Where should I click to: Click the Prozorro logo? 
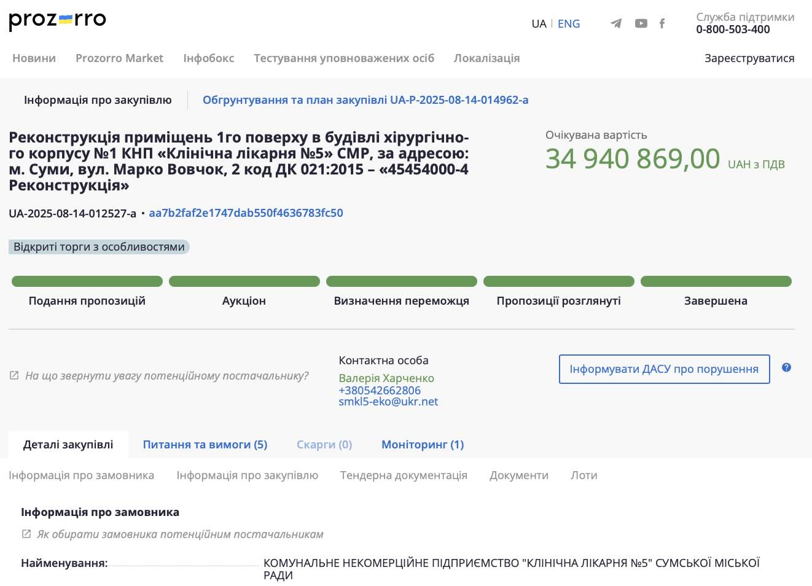[57, 20]
